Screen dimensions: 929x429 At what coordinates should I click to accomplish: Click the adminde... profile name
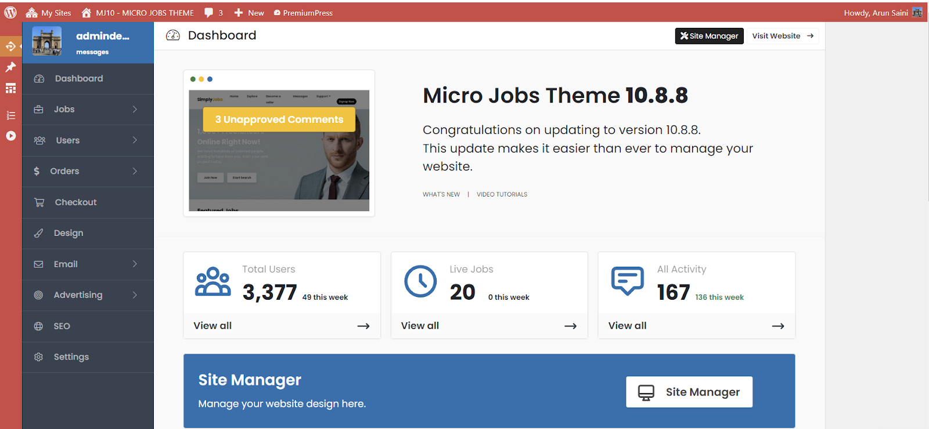(x=103, y=36)
